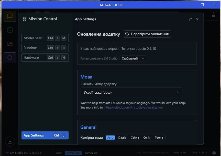Select the Світла color theme
Image resolution: width=221 pixels, height=156 pixels.
135,138
